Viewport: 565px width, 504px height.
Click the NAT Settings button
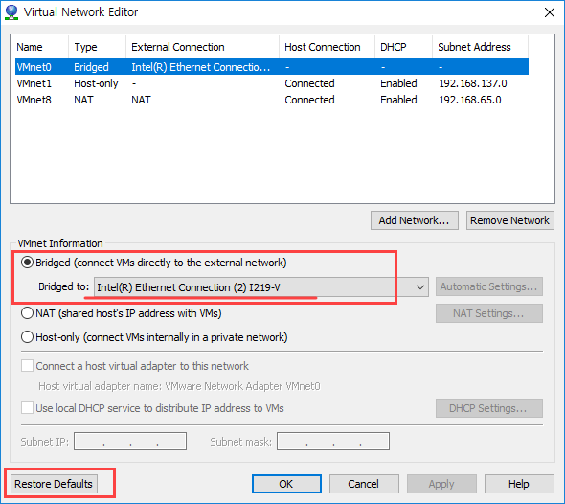tap(489, 313)
